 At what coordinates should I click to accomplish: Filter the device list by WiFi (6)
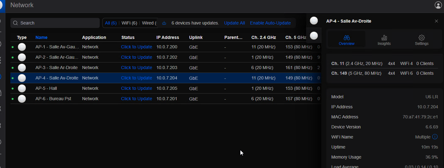tap(129, 23)
